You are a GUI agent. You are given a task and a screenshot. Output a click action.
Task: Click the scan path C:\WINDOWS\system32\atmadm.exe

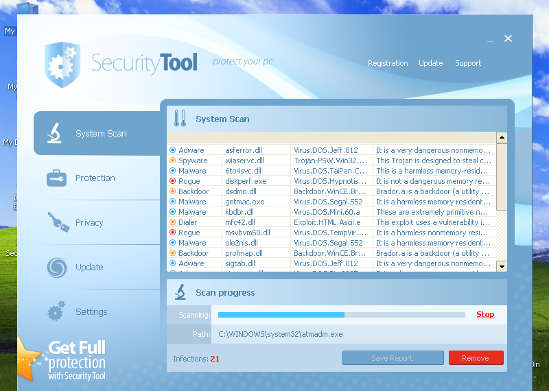(281, 334)
